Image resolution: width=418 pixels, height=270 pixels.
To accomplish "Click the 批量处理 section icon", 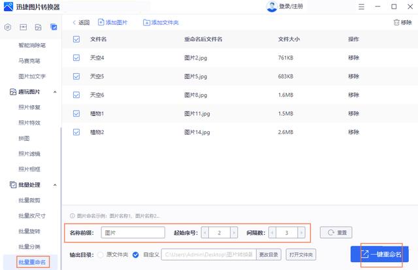I will coord(13,184).
